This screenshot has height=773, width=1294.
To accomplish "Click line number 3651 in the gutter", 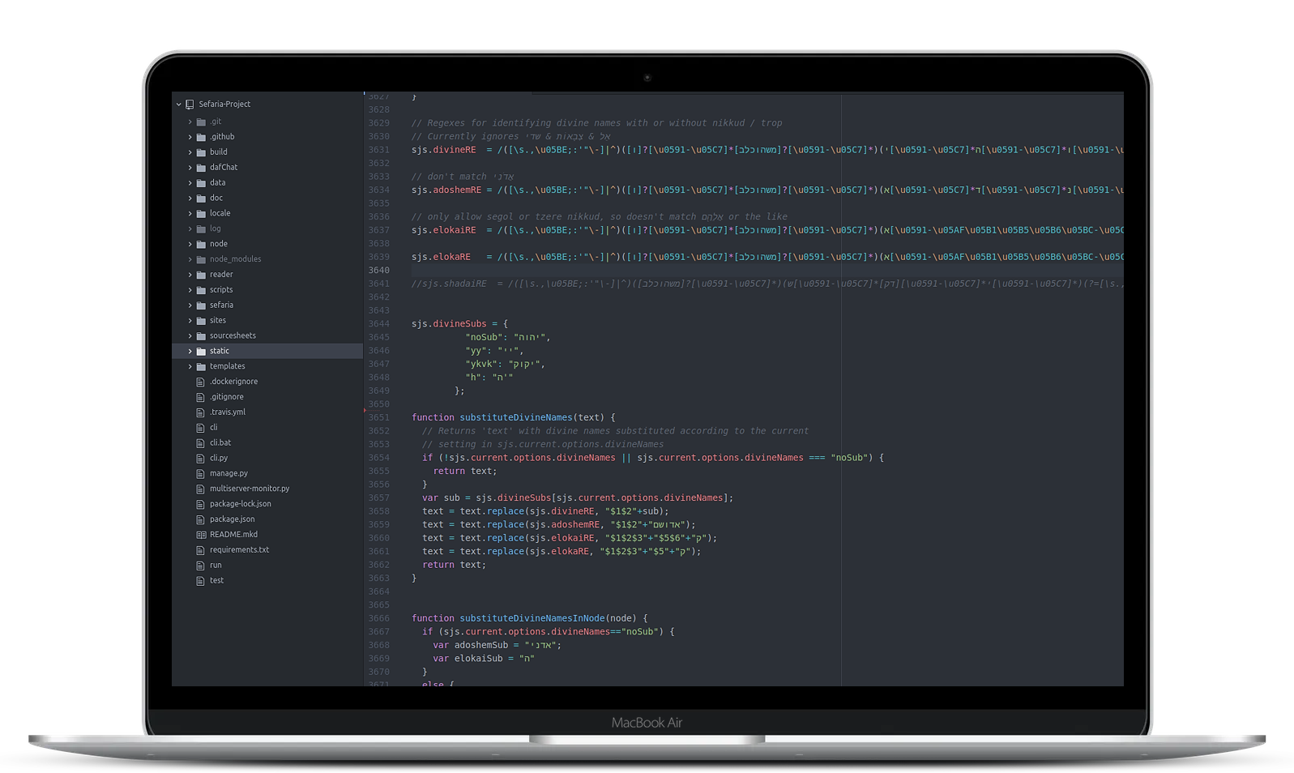I will click(x=379, y=418).
